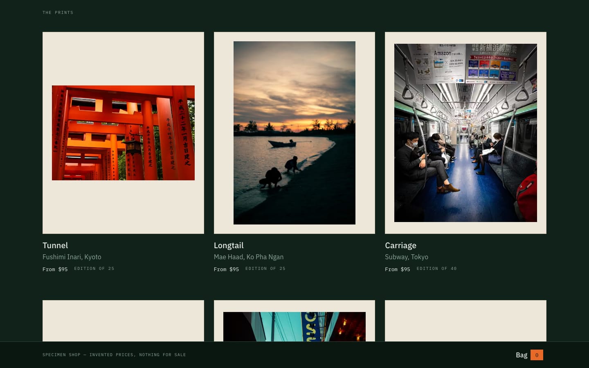The height and width of the screenshot is (368, 589).
Task: Click THE PRINTS section heading
Action: [58, 13]
